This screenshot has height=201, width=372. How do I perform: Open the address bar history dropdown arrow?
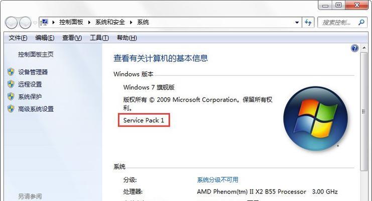click(297, 23)
